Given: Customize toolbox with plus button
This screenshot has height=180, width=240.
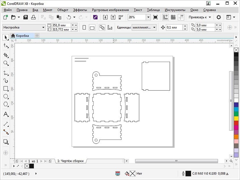Looking at the screenshot, I should click(6, 153).
